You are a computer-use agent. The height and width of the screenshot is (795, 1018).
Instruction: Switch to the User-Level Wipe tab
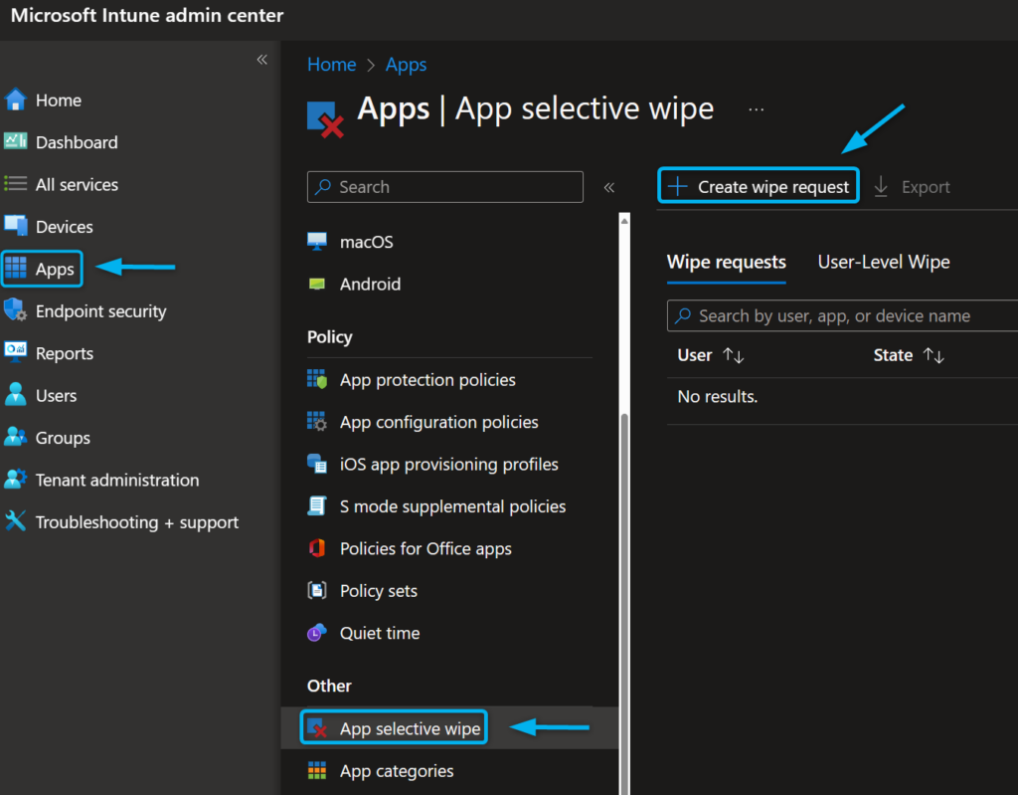pyautogui.click(x=883, y=262)
